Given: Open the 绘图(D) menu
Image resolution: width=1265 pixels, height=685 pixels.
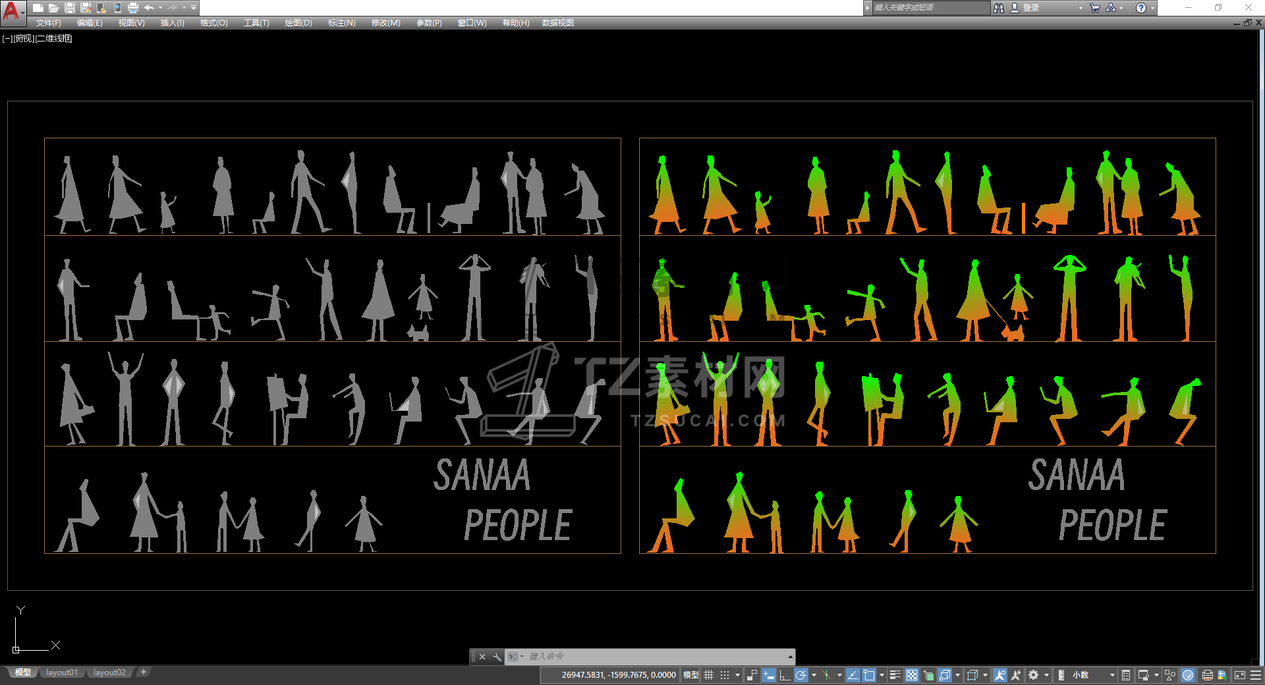Looking at the screenshot, I should tap(298, 23).
